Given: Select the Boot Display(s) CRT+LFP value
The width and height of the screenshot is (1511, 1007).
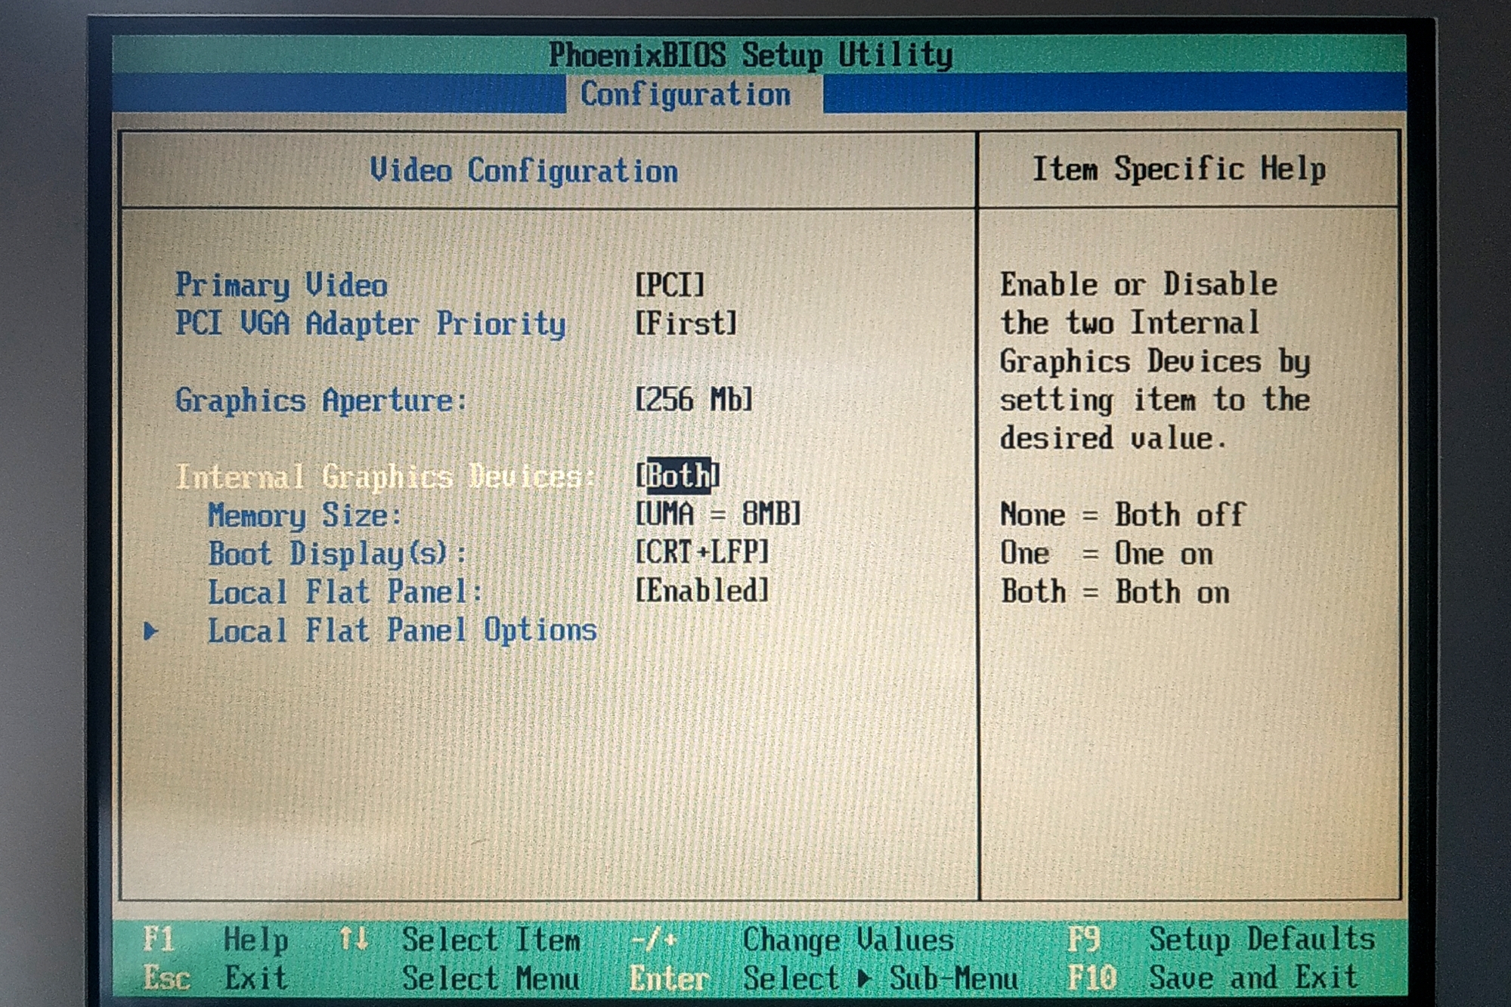Looking at the screenshot, I should (702, 552).
